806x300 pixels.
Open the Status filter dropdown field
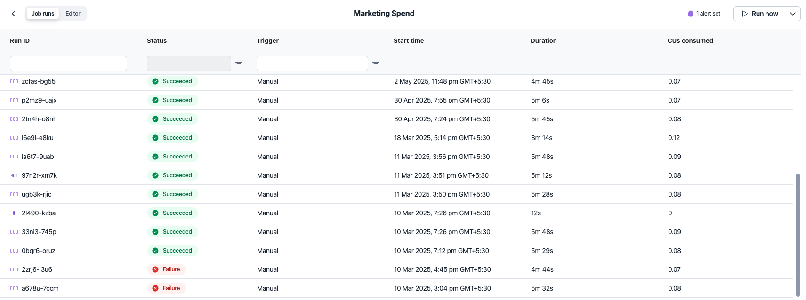[x=189, y=63]
